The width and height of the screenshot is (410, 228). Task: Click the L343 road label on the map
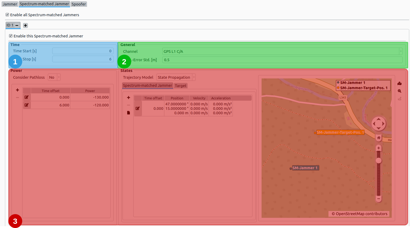pos(343,98)
